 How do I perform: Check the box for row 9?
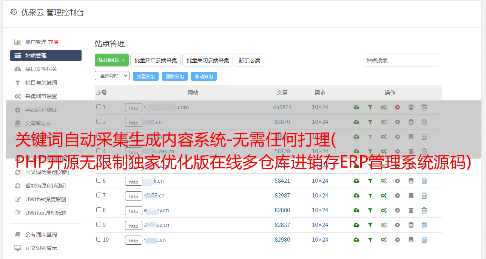point(99,225)
